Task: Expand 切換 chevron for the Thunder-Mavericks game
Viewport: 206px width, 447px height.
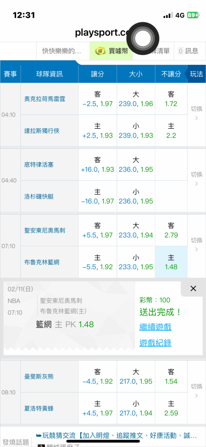Action: coord(196,114)
